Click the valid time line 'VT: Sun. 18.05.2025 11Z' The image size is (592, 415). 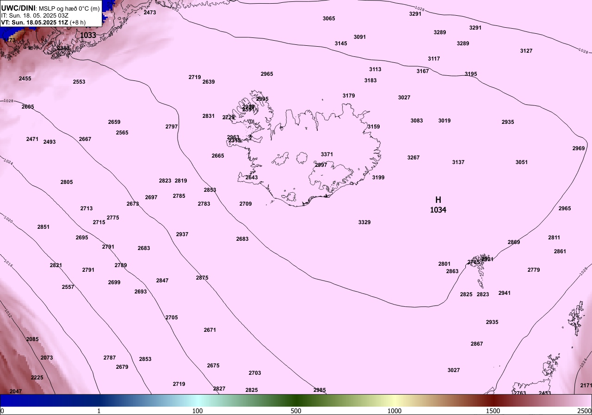(x=34, y=22)
